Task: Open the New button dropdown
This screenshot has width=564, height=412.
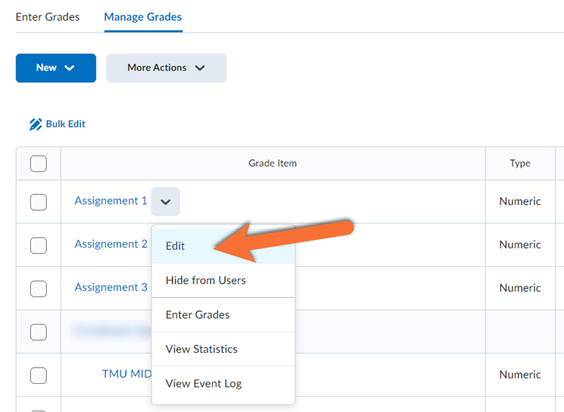Action: tap(56, 68)
